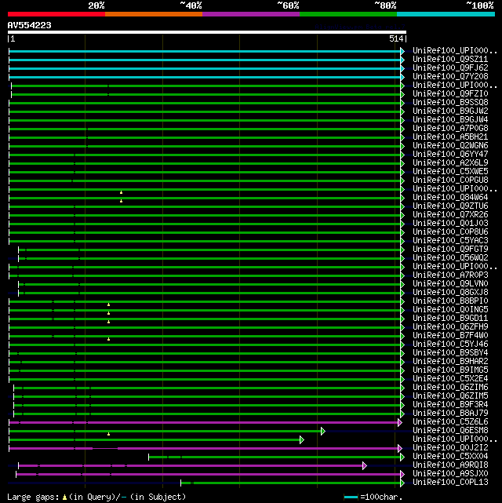The image size is (502, 503).
Task: Click the yellow gap marker on Q6ESM8 row
Action: [109, 434]
